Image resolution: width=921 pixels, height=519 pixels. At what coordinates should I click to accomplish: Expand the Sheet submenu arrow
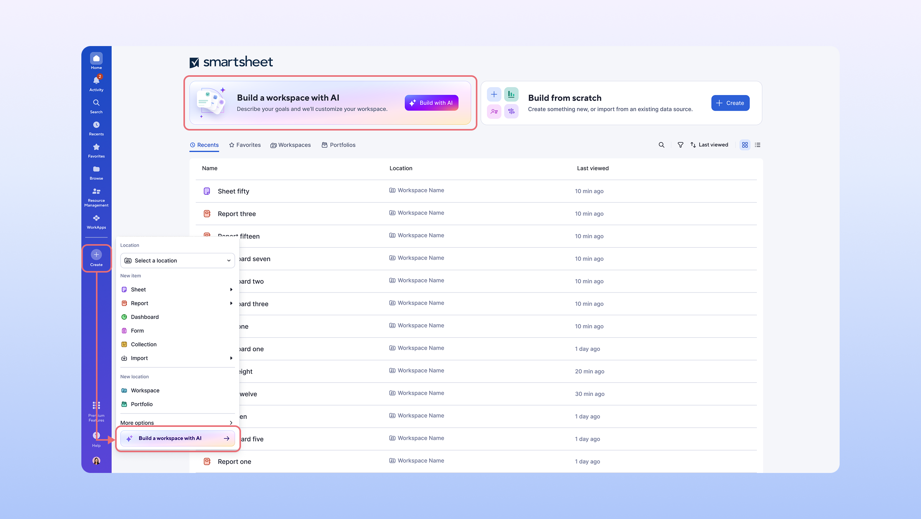[231, 289]
